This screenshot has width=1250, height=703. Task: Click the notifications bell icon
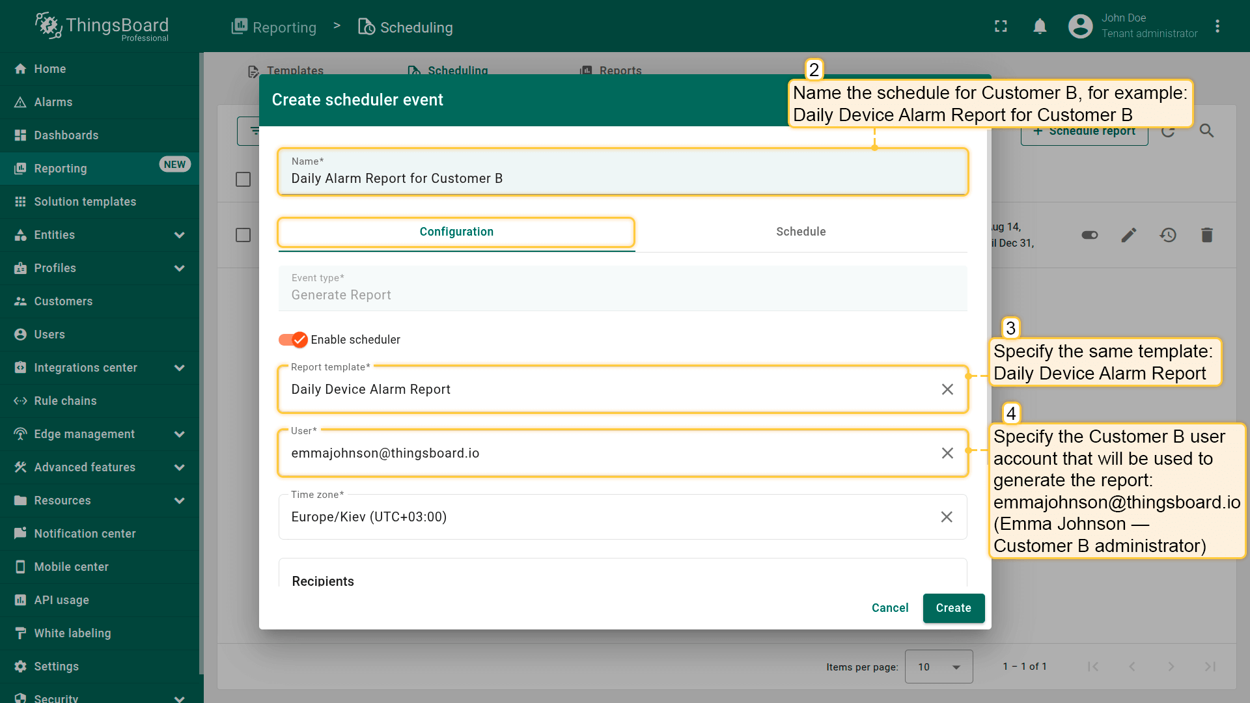point(1040,26)
